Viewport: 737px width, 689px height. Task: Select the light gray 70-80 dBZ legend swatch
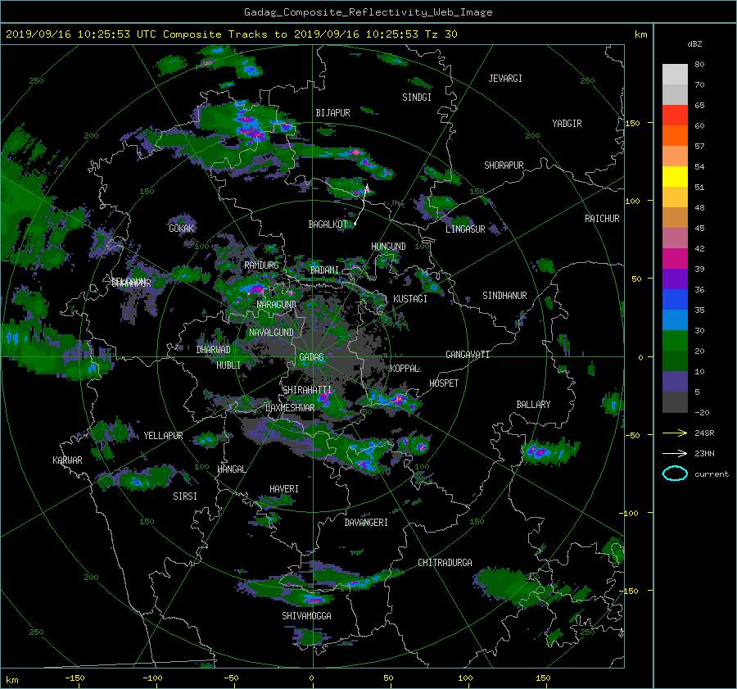pos(675,75)
